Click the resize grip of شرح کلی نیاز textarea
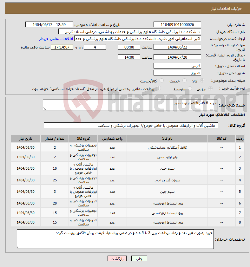250x267 pixels. pos(44,109)
